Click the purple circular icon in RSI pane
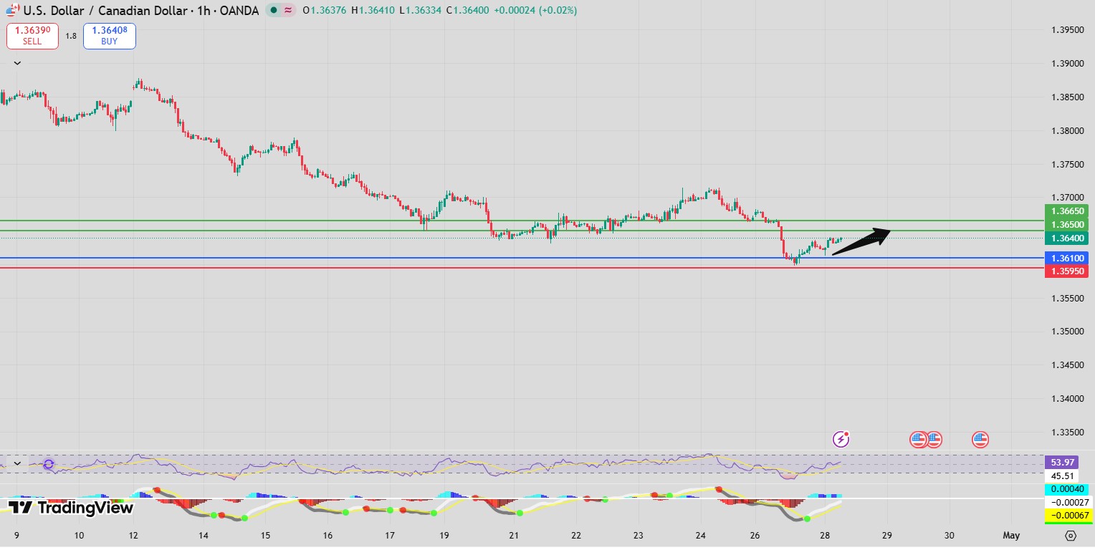This screenshot has width=1095, height=550. [x=49, y=464]
